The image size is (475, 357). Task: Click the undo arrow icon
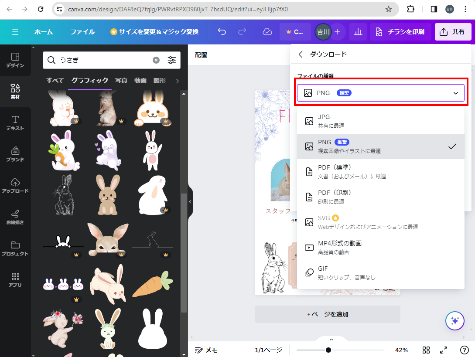click(222, 32)
